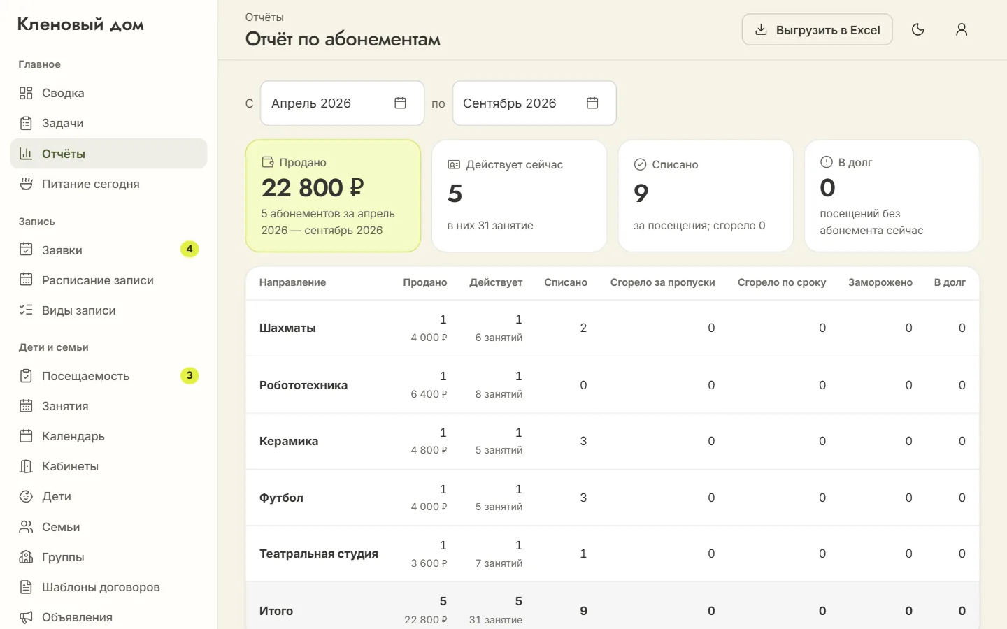This screenshot has width=1007, height=629.
Task: Click the Посещаемость badge showing 3
Action: (190, 376)
